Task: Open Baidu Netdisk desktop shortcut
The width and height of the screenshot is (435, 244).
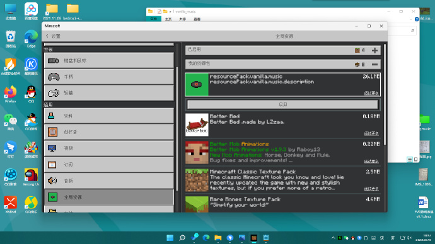Action: click(31, 11)
